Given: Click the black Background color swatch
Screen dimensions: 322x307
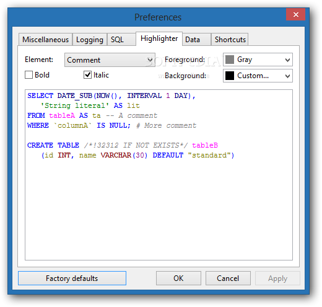Looking at the screenshot, I should pyautogui.click(x=230, y=76).
